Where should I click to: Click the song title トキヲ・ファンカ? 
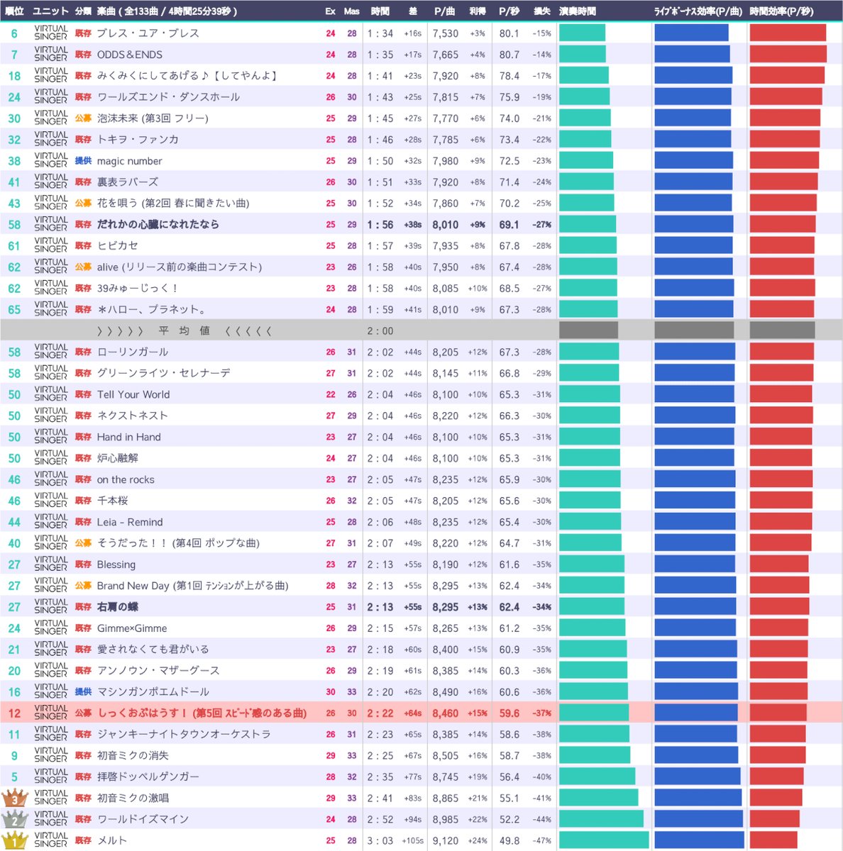click(x=138, y=140)
